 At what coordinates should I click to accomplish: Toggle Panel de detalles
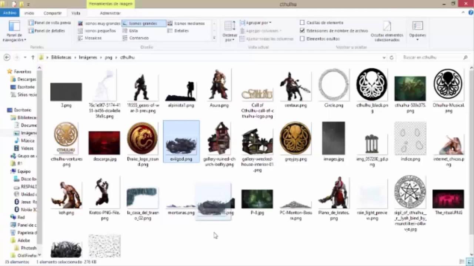(x=47, y=31)
